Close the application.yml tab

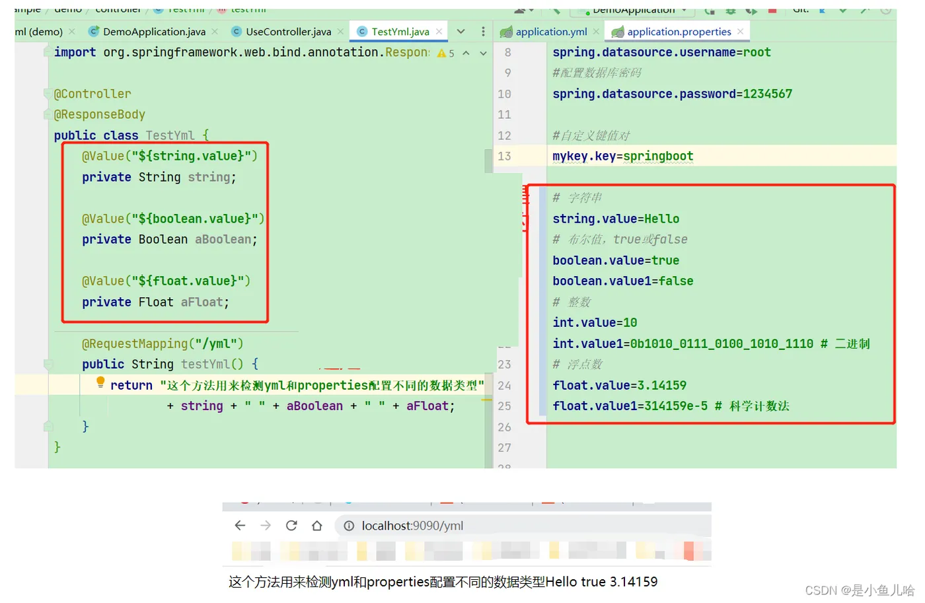click(x=596, y=32)
